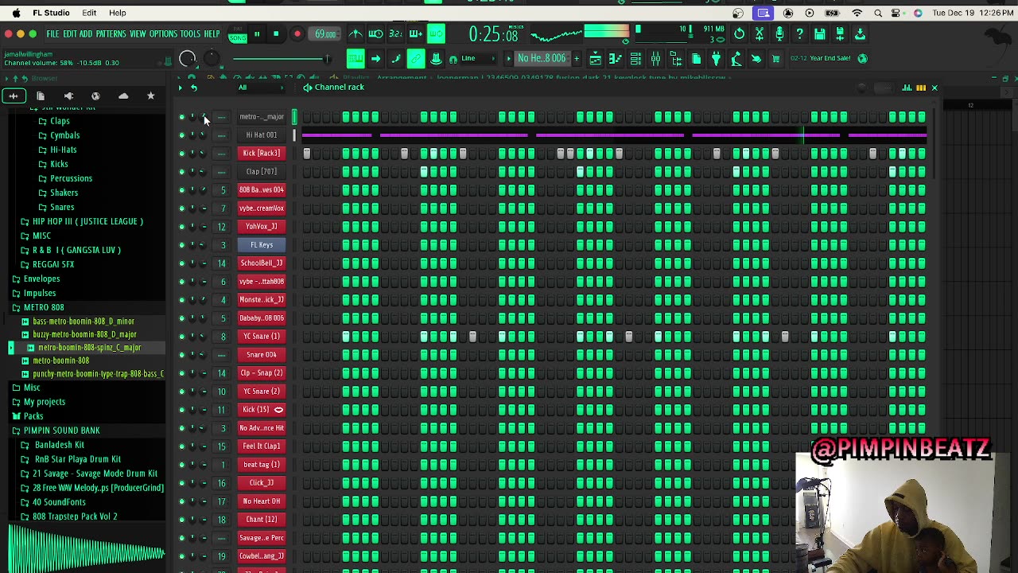Viewport: 1018px width, 573px height.
Task: Open OPTIONS menu
Action: pos(163,34)
